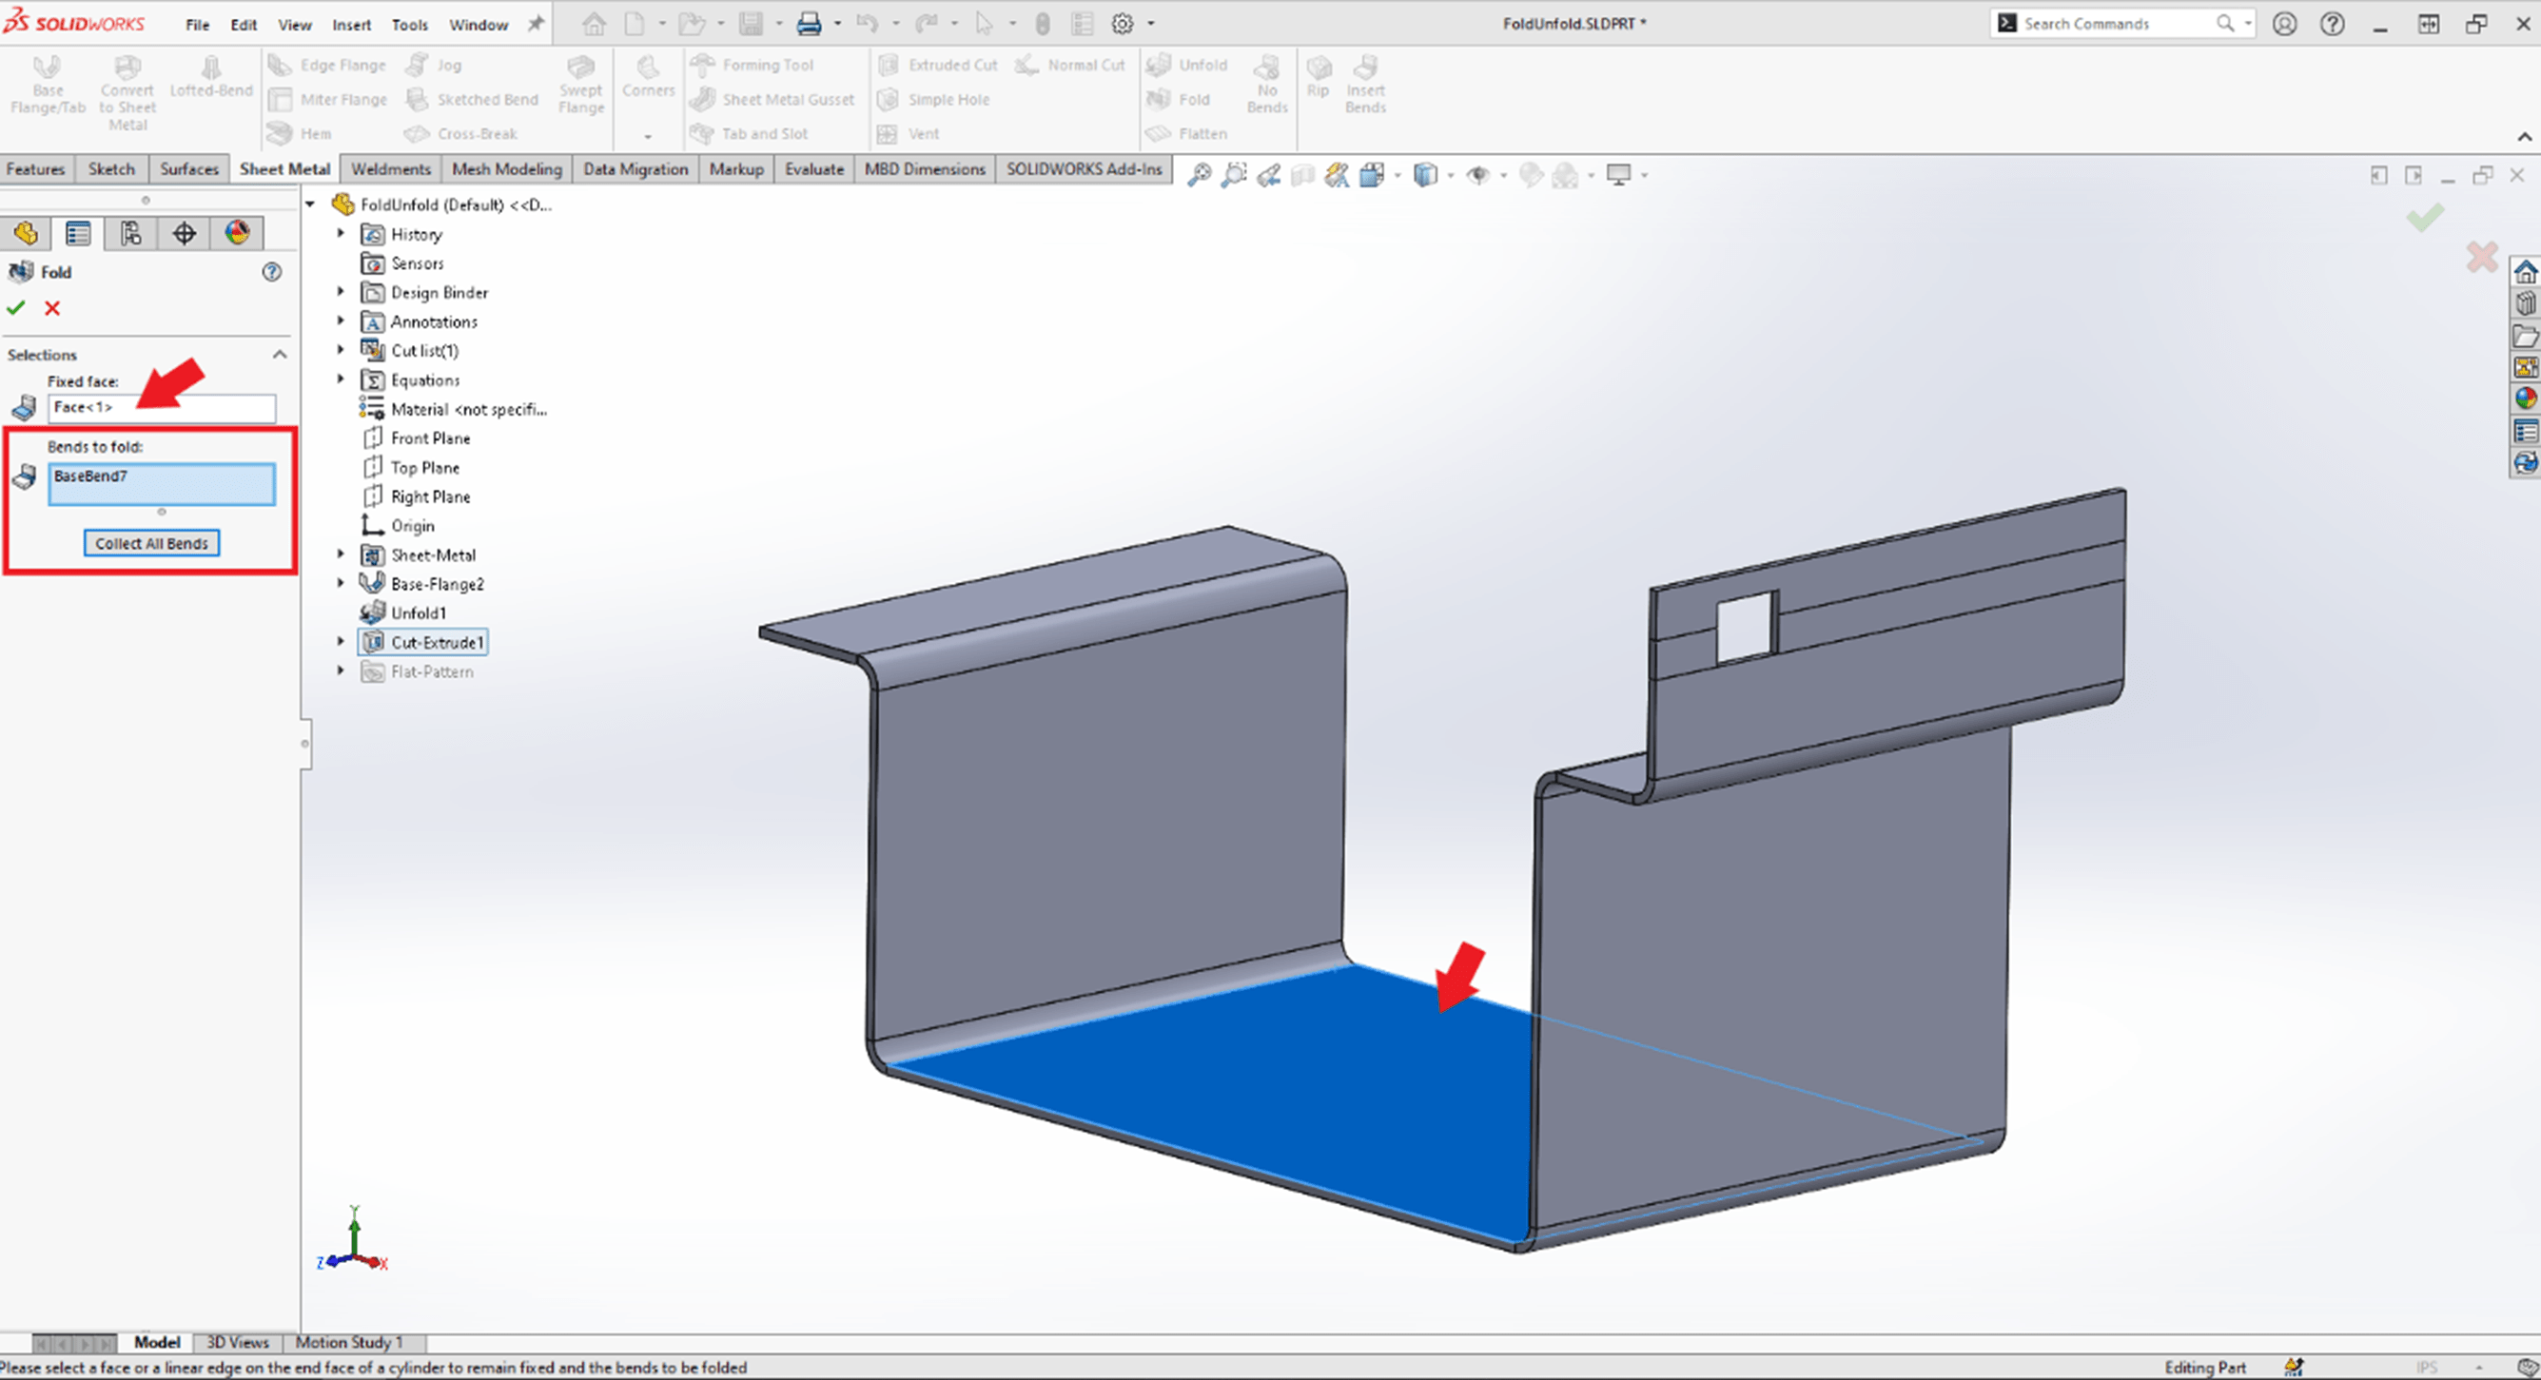Switch to the Evaluate tab

pyautogui.click(x=812, y=168)
